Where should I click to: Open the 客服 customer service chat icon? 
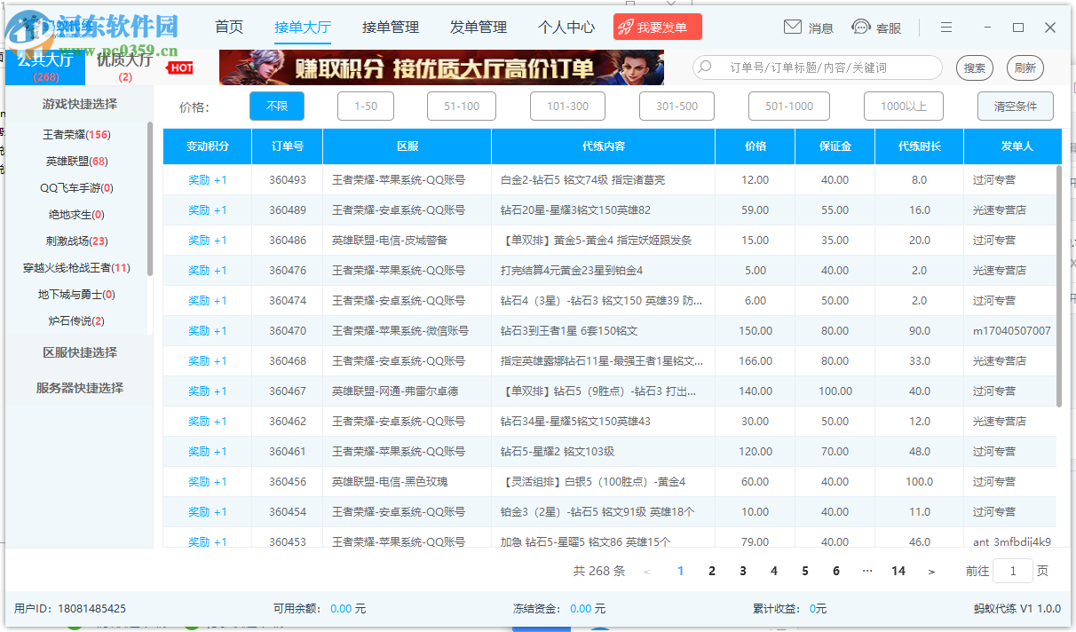[860, 27]
